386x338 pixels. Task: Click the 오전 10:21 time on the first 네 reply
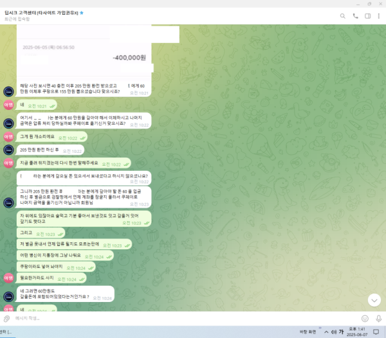37,106
